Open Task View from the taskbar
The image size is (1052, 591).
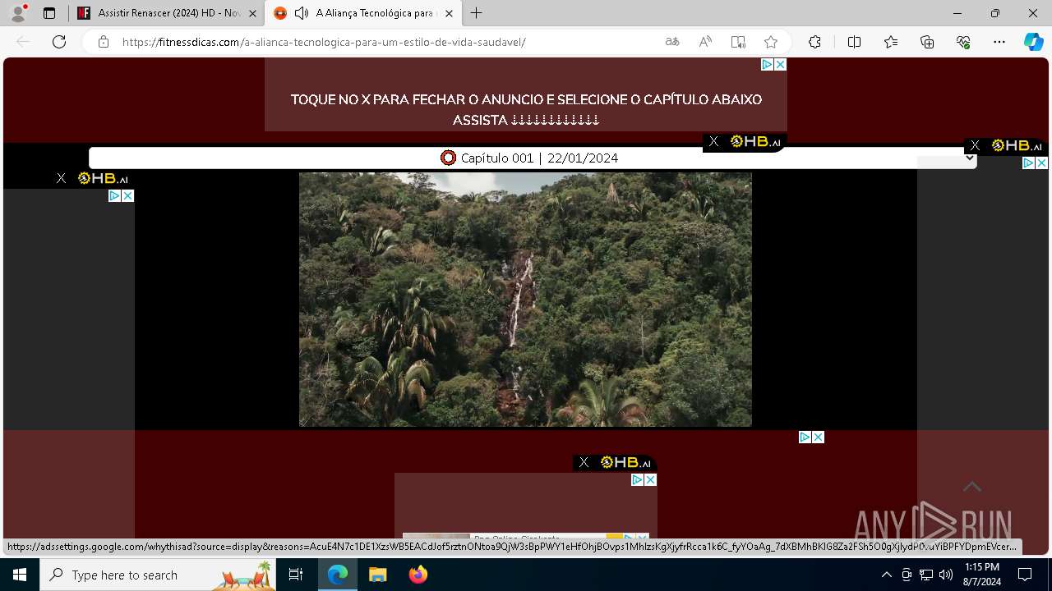tap(296, 575)
